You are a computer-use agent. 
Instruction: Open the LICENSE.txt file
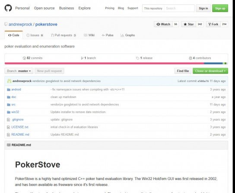[x=20, y=127]
